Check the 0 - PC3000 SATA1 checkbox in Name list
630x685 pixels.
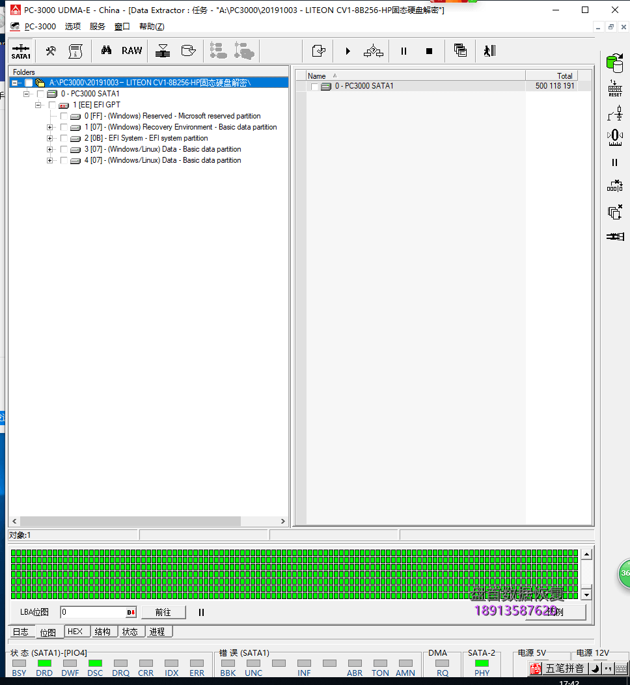pos(314,87)
